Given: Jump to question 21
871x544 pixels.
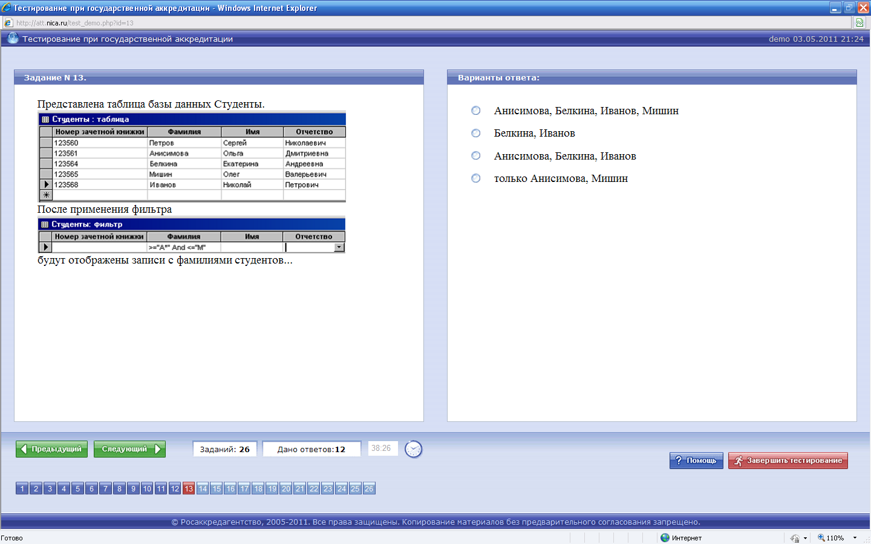Looking at the screenshot, I should 300,488.
